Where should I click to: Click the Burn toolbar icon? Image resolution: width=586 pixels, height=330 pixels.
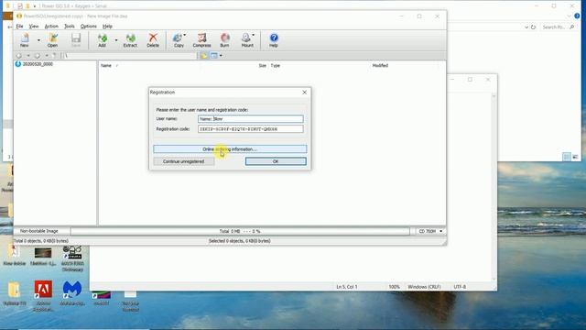224,40
